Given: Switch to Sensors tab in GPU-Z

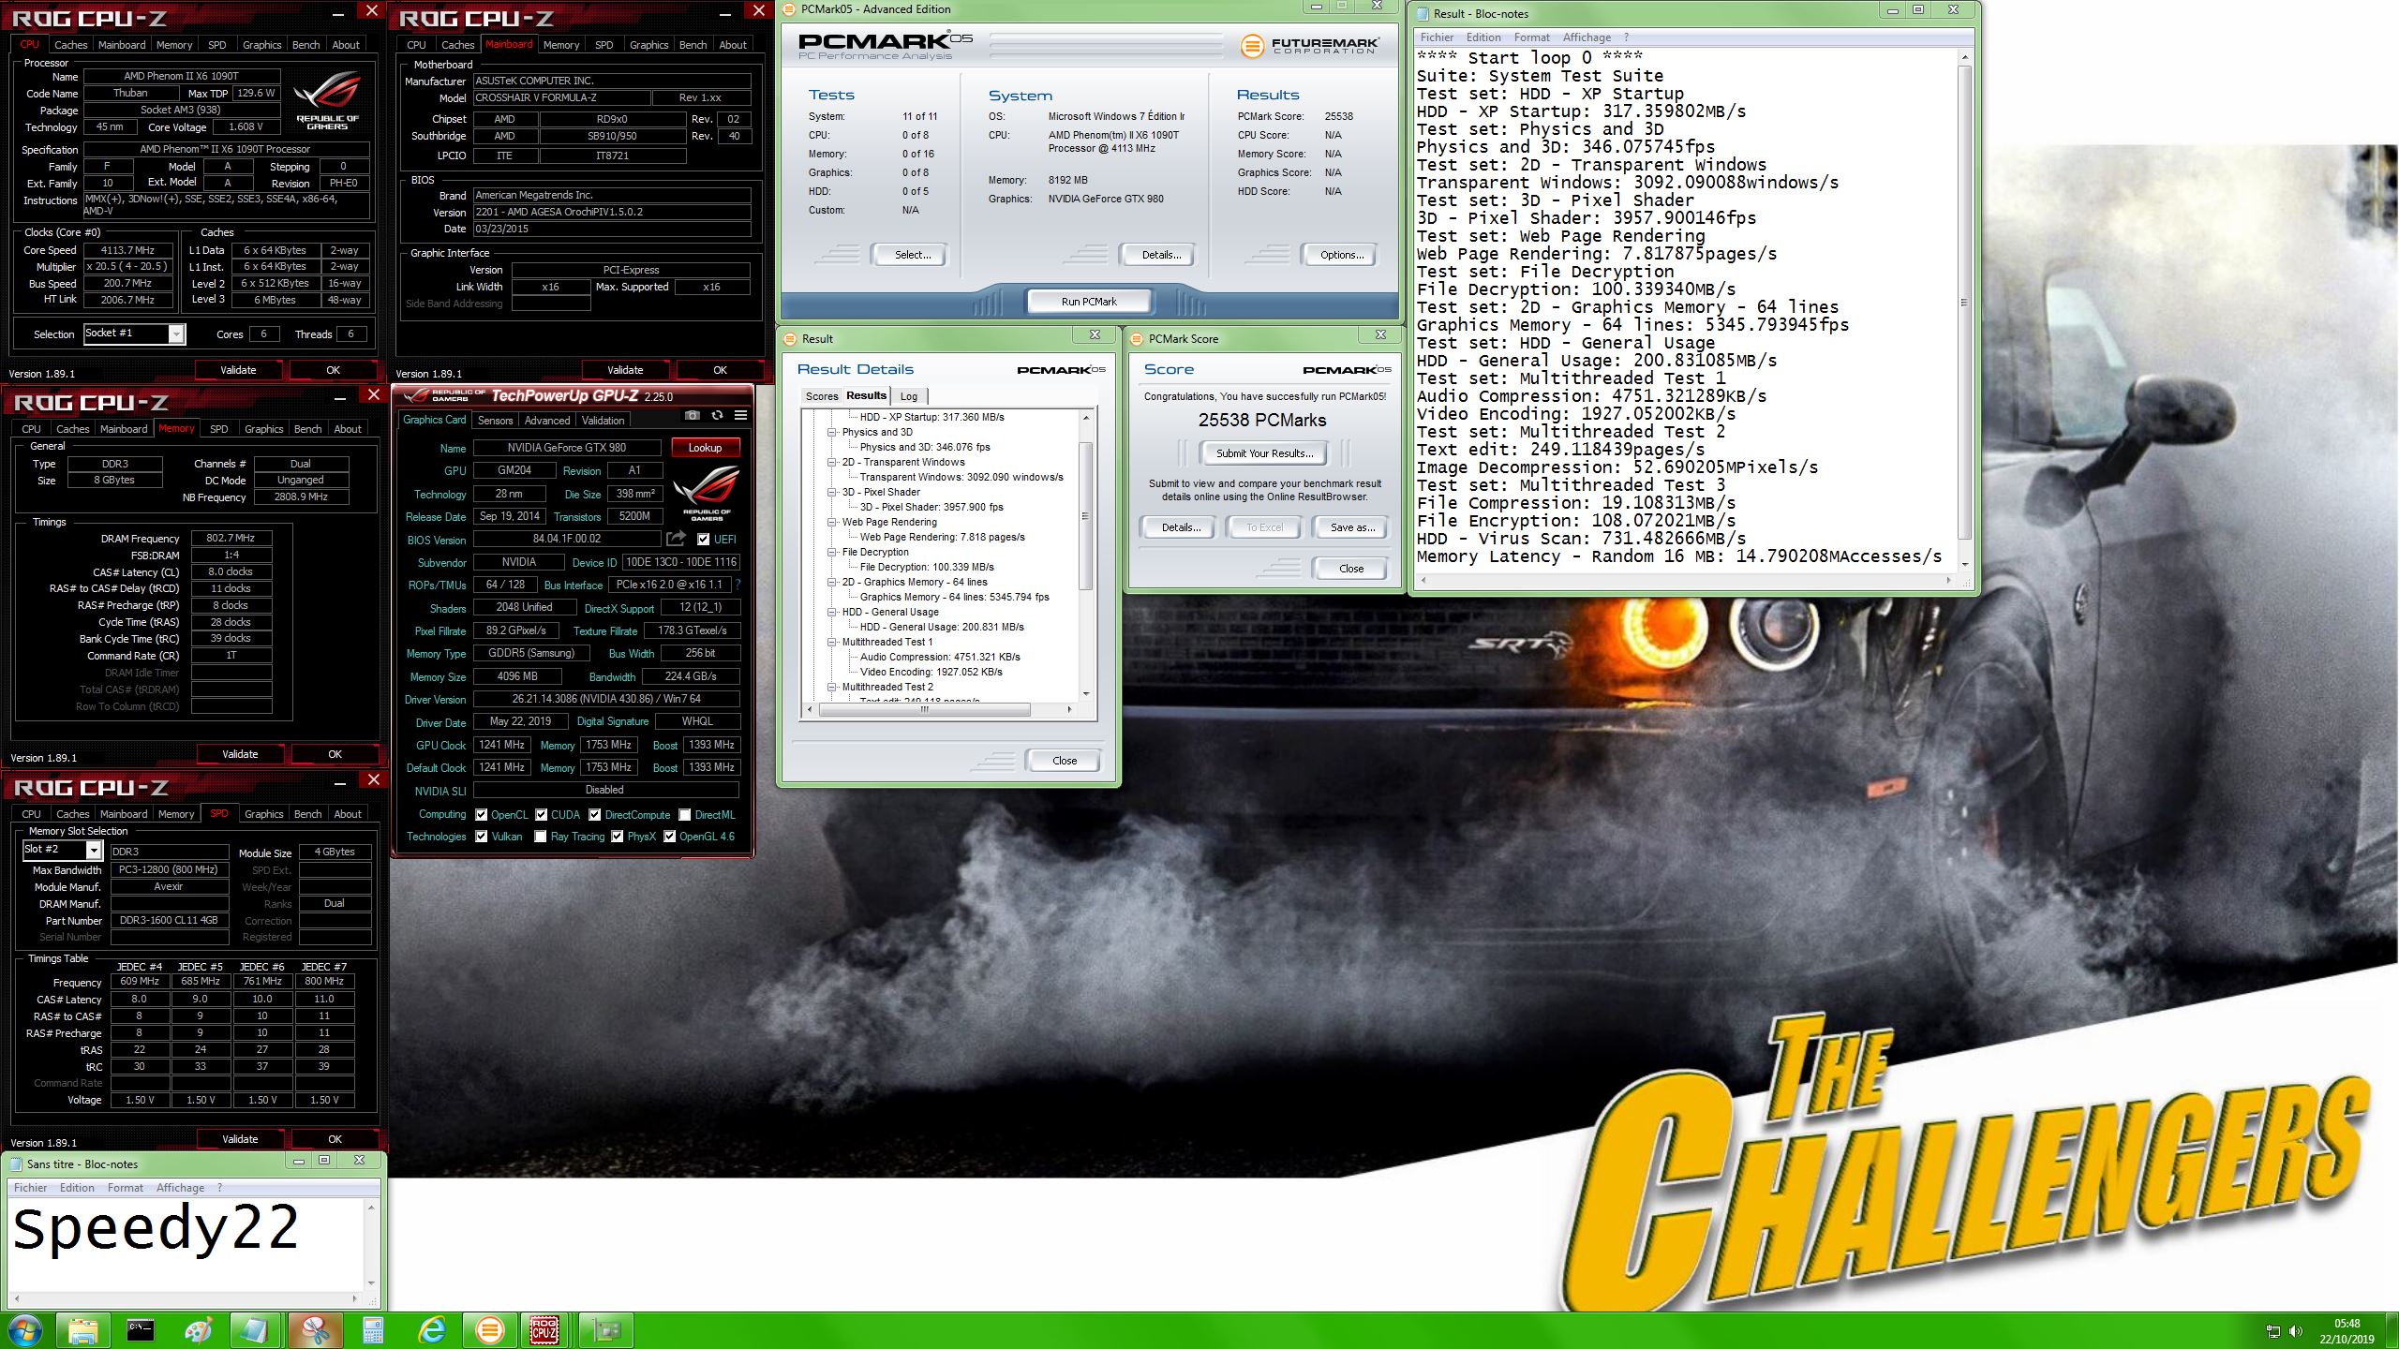Looking at the screenshot, I should point(495,421).
